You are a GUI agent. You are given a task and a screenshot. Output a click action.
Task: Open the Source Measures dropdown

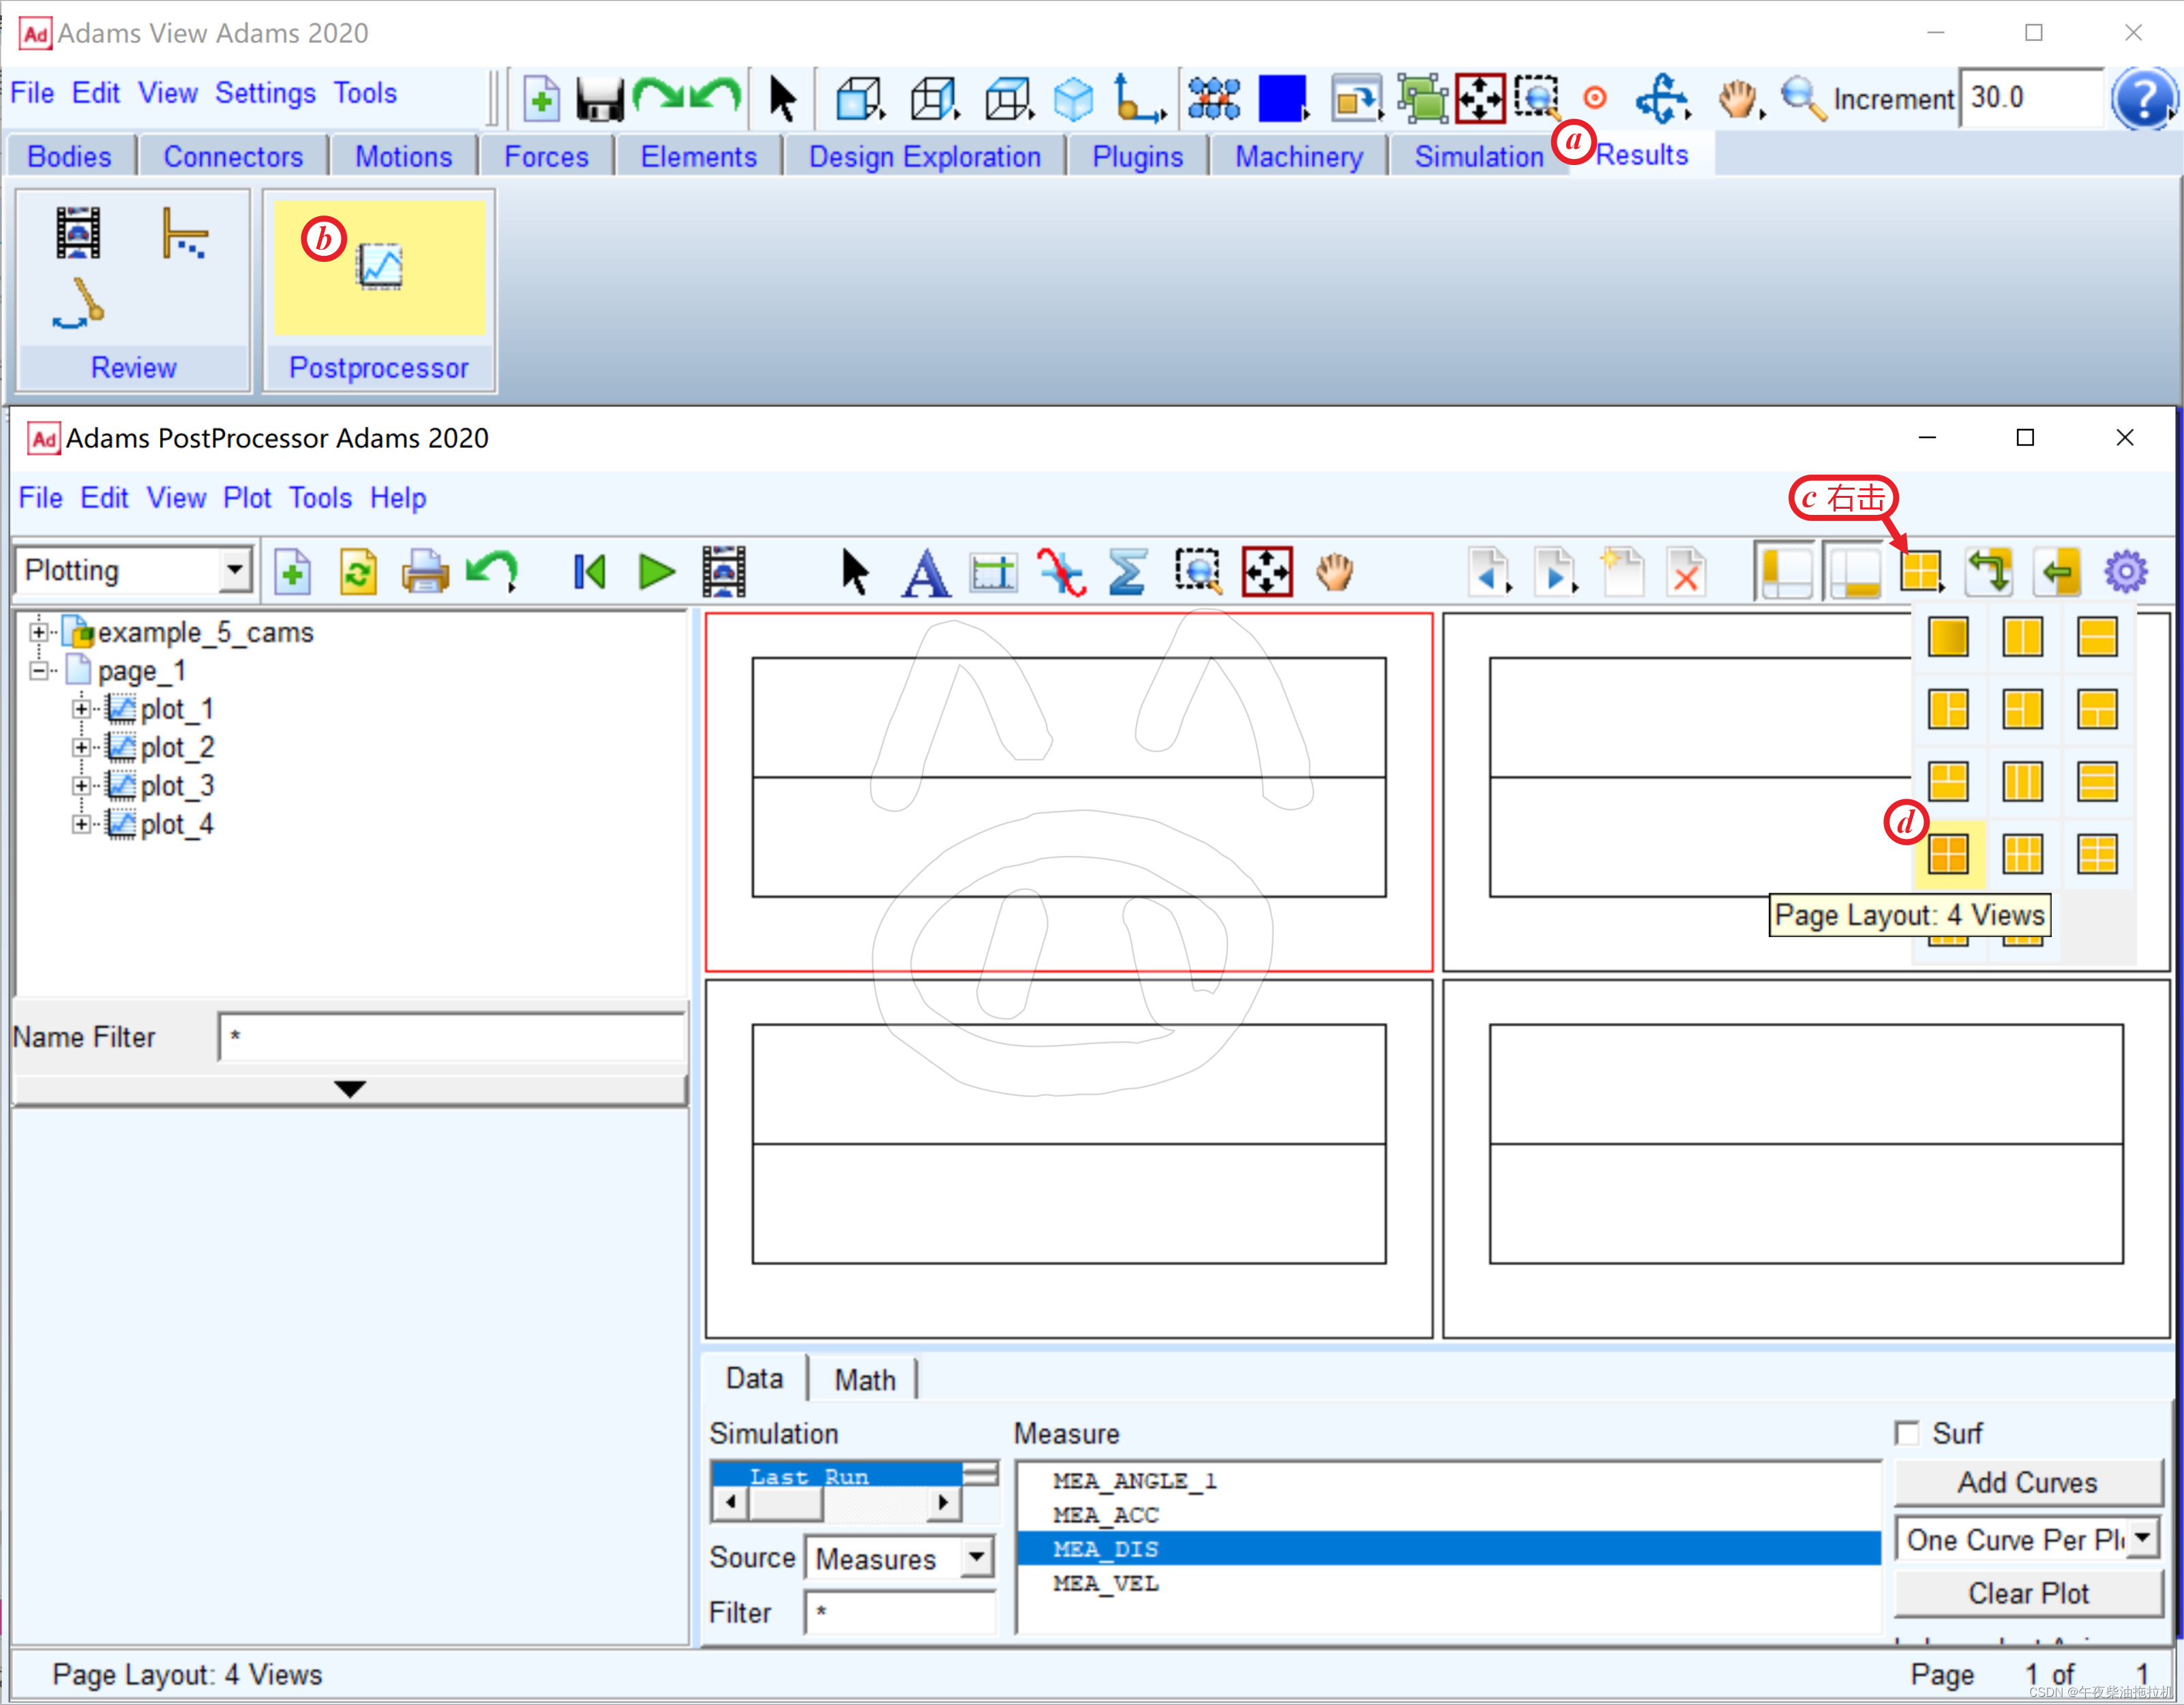point(976,1557)
